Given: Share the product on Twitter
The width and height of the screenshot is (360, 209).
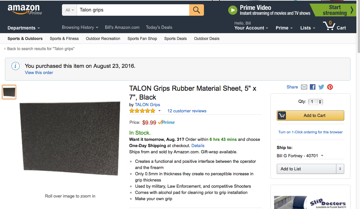Looking at the screenshot, I should click(321, 87).
